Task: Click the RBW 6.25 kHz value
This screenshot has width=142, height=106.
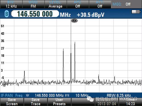Action: click(x=119, y=96)
